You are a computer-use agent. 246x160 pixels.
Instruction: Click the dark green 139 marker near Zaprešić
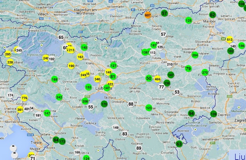click(214, 114)
